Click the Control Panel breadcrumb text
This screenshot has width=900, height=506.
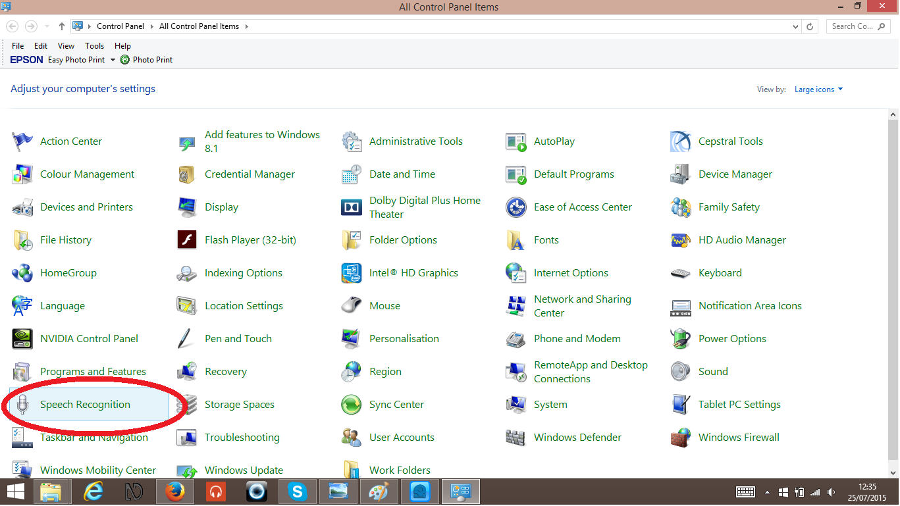122,26
